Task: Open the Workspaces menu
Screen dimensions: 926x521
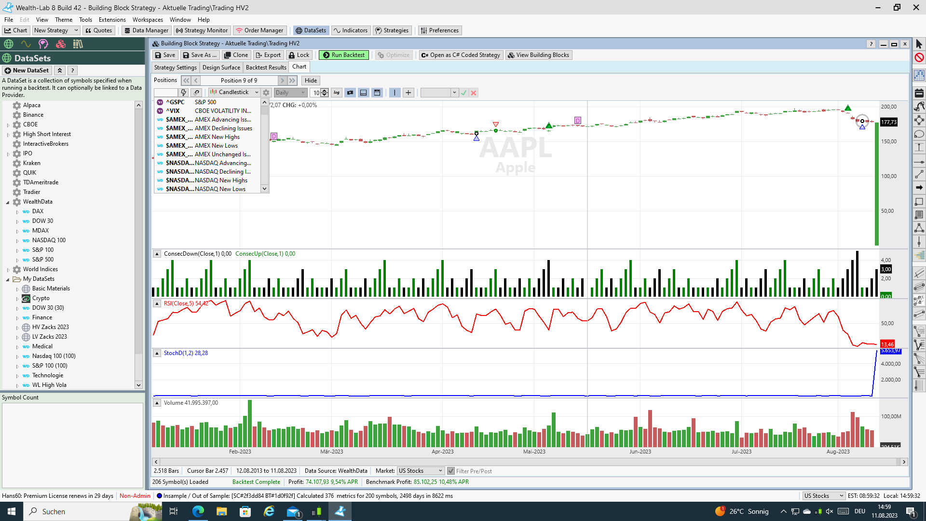Action: (148, 20)
